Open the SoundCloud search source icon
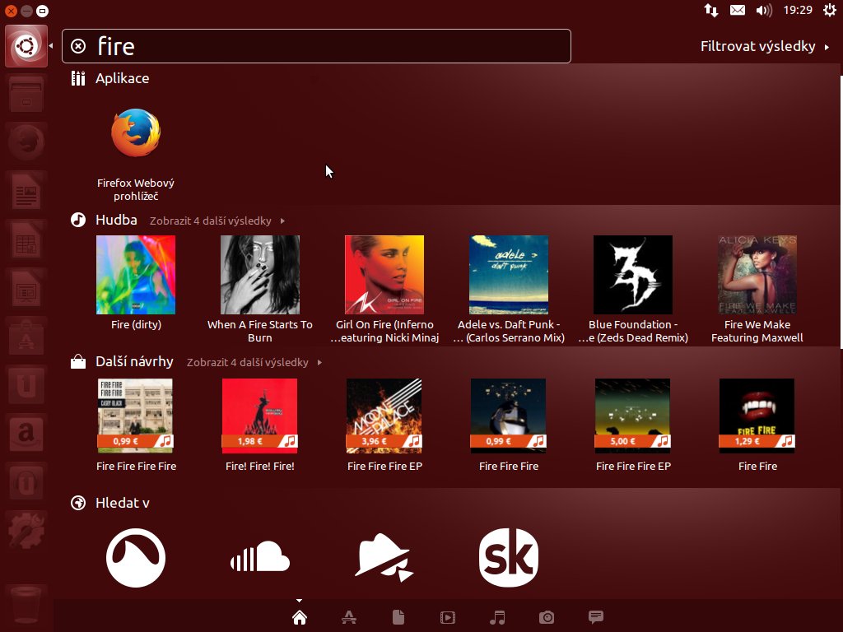Screen dimensions: 843x632 pos(260,557)
